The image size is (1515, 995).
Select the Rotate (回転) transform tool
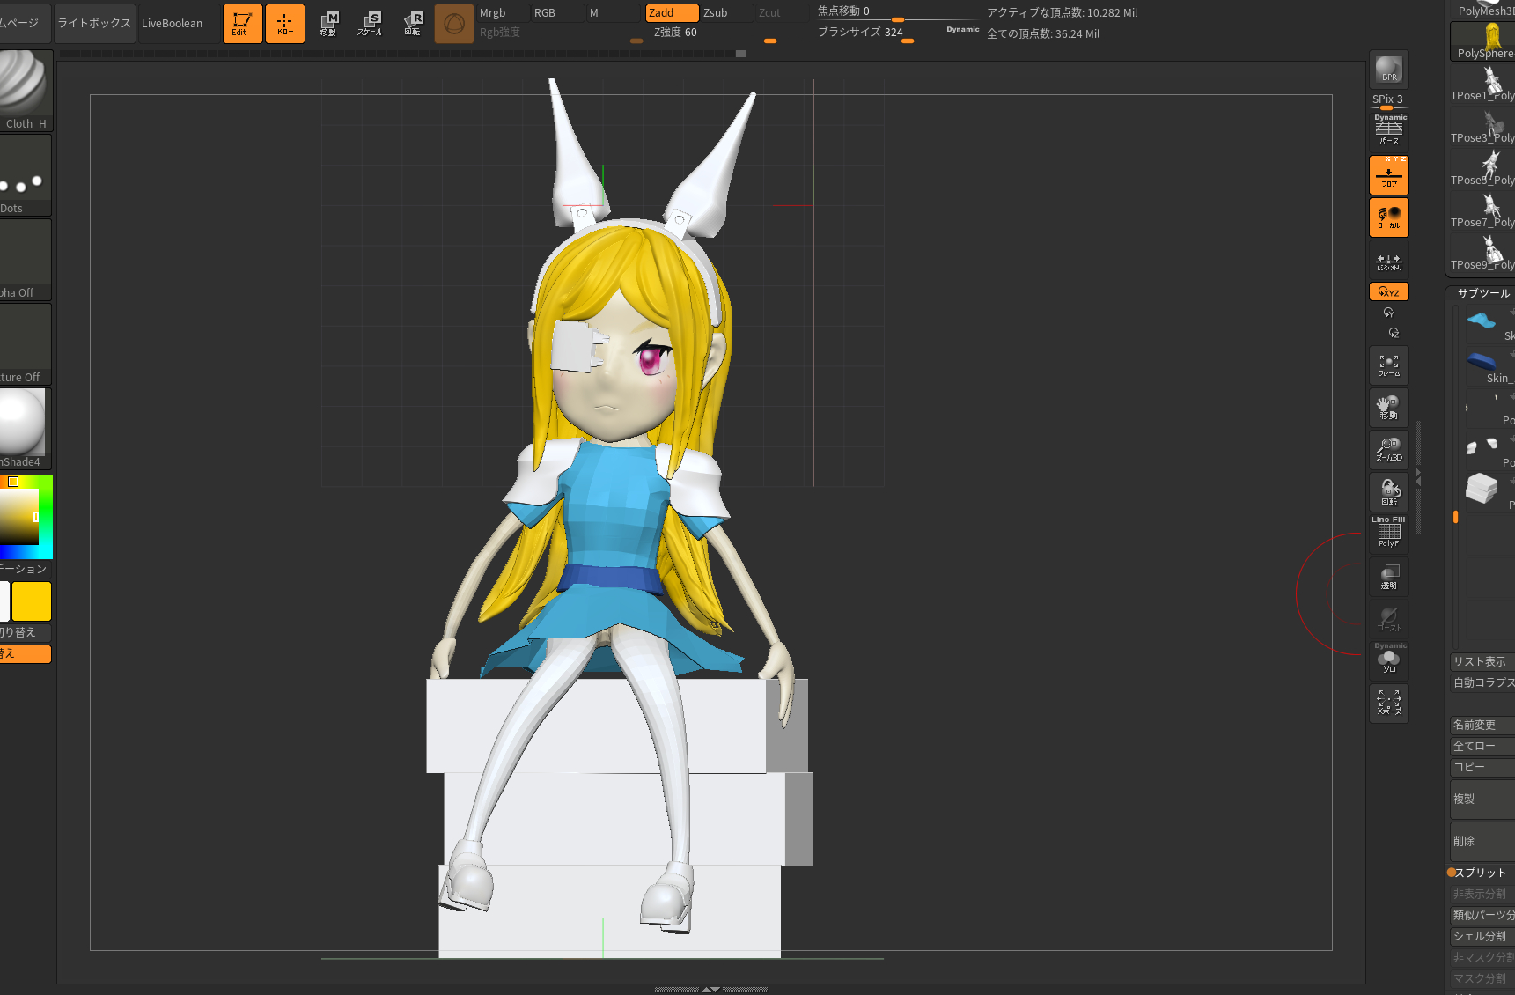point(412,24)
